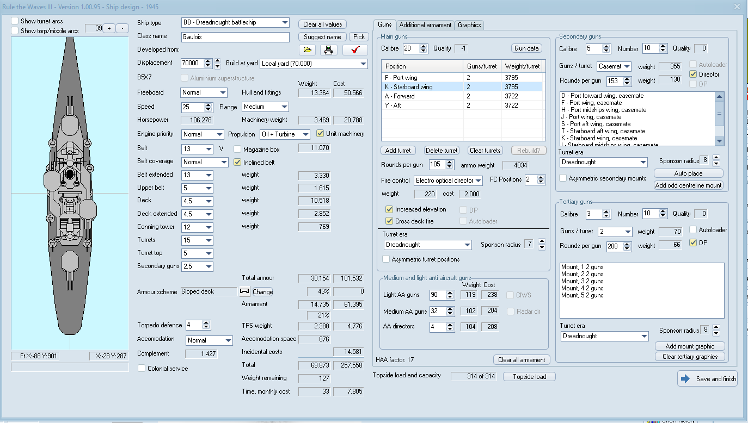748x423 pixels.
Task: Click the open design folder icon
Action: 308,50
